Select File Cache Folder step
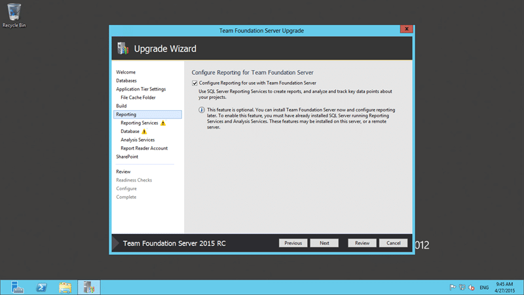 [x=138, y=97]
